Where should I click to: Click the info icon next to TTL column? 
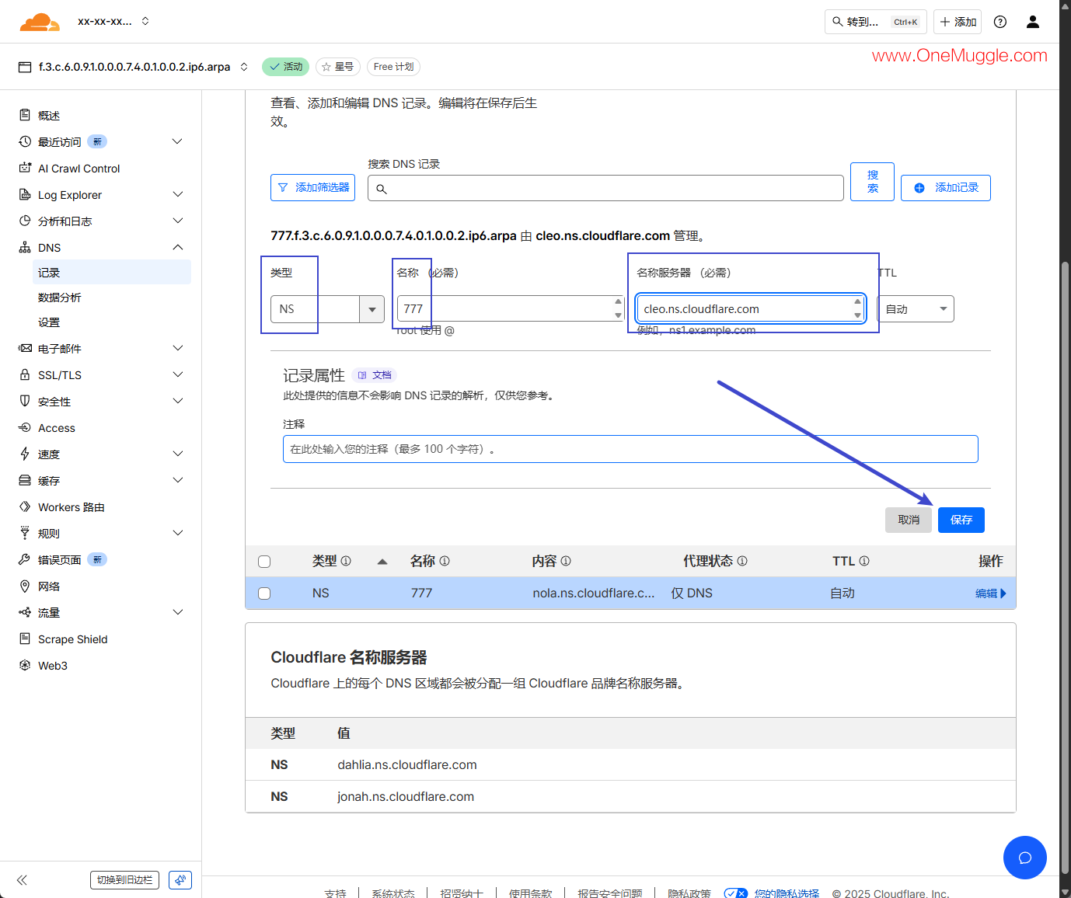(x=864, y=561)
